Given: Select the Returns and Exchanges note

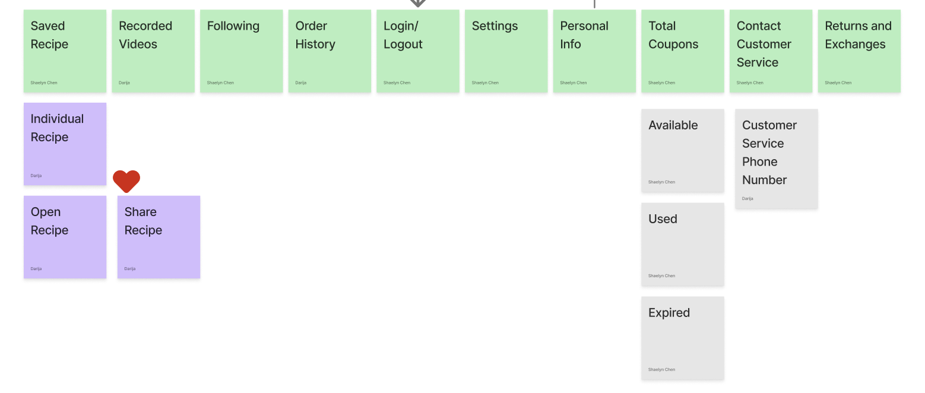Looking at the screenshot, I should tap(859, 51).
